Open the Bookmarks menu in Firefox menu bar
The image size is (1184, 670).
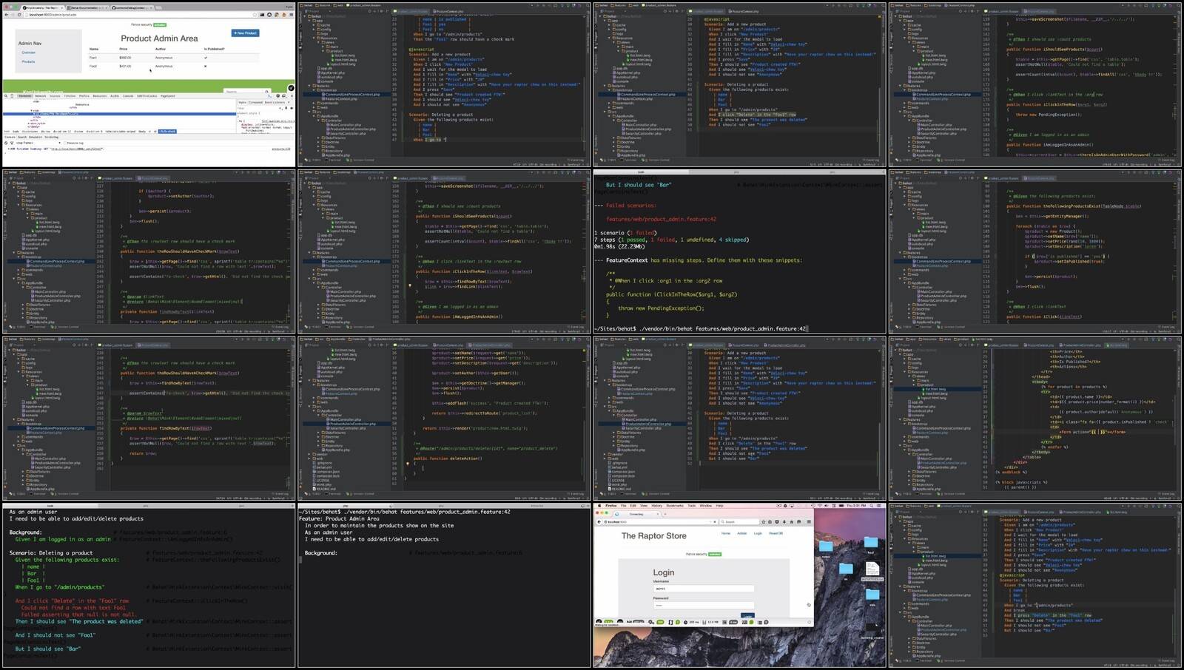(674, 506)
